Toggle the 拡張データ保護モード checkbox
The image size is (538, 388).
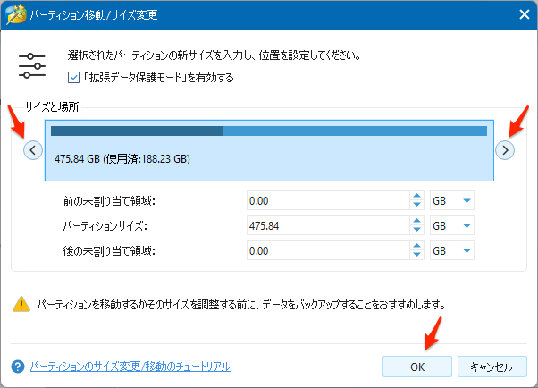click(73, 78)
